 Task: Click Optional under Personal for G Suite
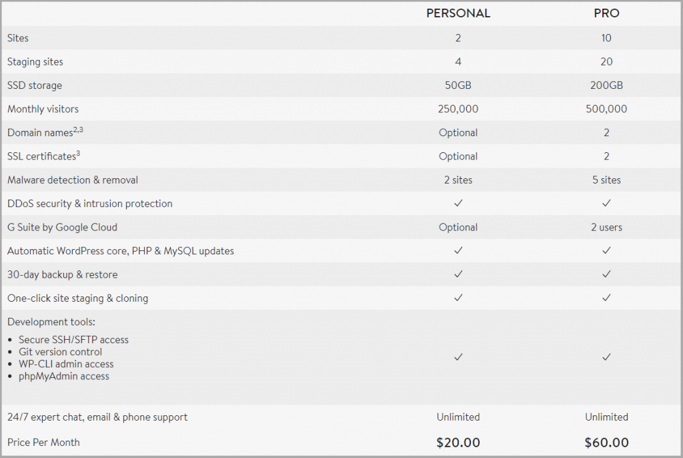pyautogui.click(x=458, y=227)
